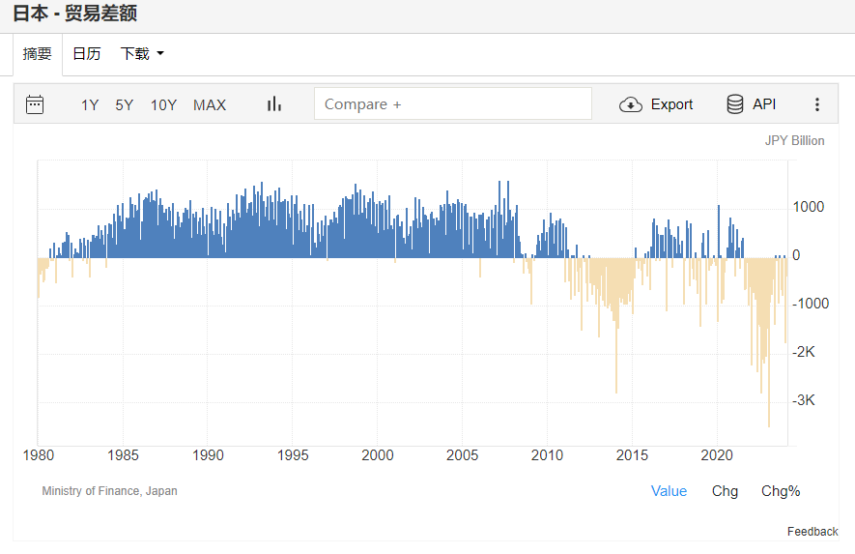Click the Export button label
The image size is (855, 554).
(x=671, y=104)
